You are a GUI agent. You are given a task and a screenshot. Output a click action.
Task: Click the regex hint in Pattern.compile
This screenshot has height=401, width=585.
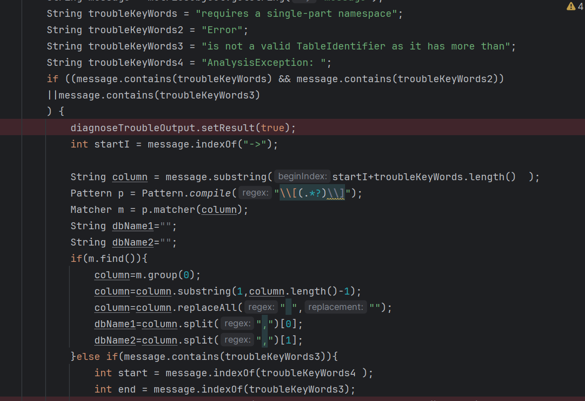point(255,193)
